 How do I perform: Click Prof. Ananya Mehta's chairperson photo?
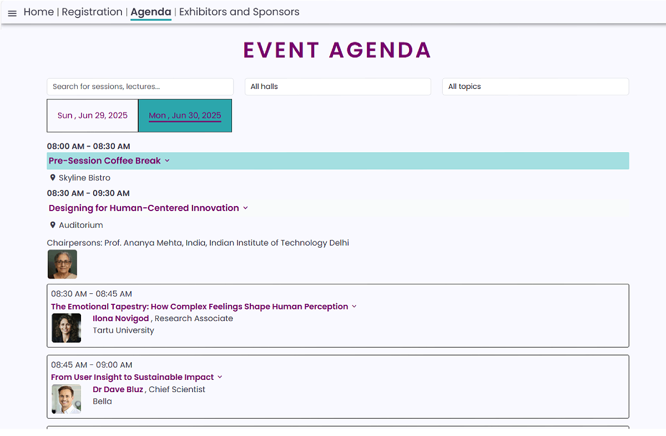(x=62, y=264)
